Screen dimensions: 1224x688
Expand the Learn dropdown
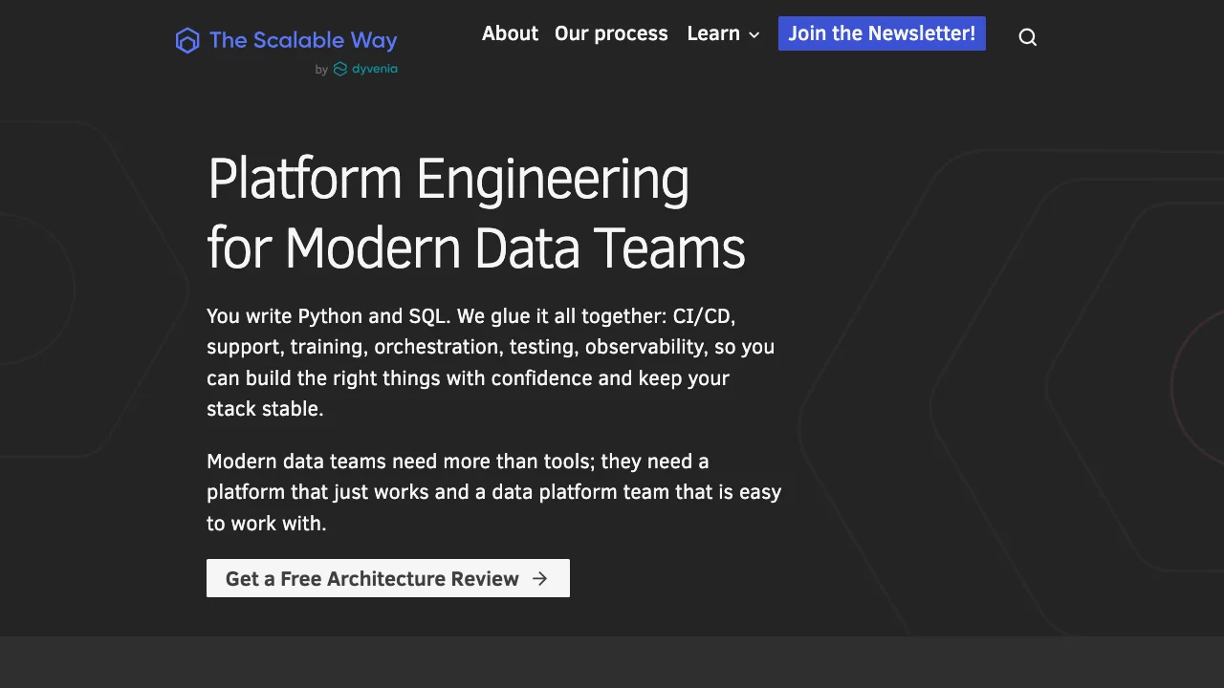pyautogui.click(x=723, y=33)
